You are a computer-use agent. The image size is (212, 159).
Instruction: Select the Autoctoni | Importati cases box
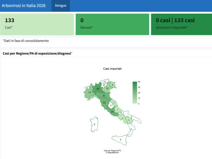click(x=181, y=24)
